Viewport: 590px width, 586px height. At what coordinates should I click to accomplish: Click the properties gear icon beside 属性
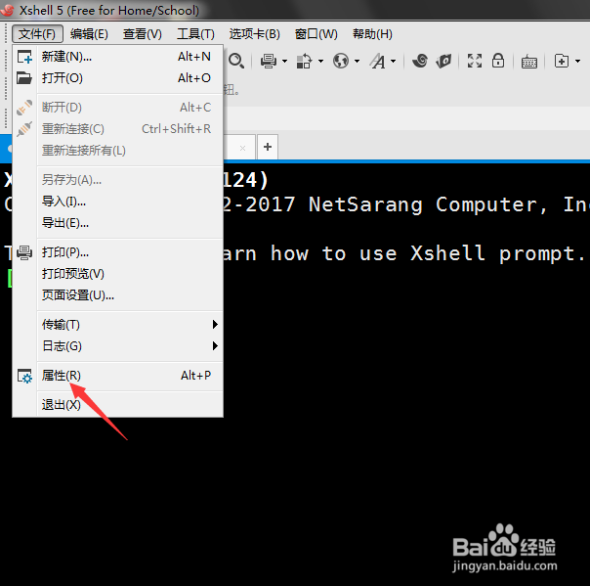24,376
